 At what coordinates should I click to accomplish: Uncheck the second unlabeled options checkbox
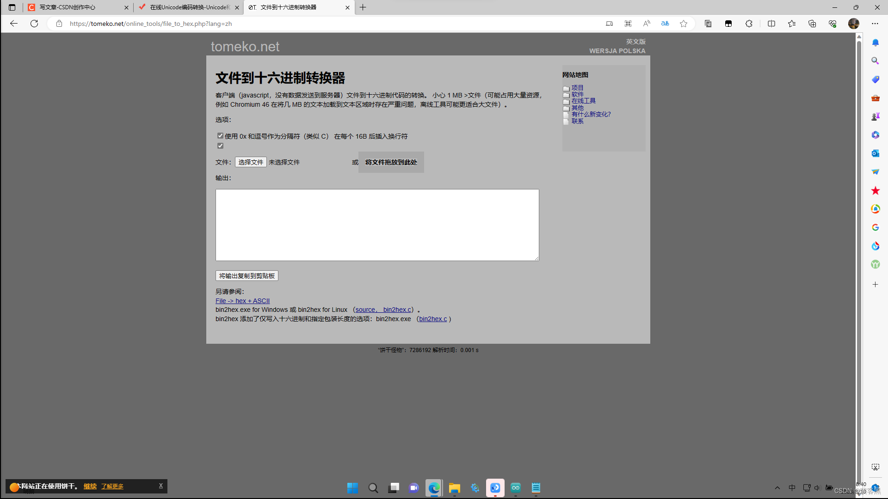(x=220, y=146)
